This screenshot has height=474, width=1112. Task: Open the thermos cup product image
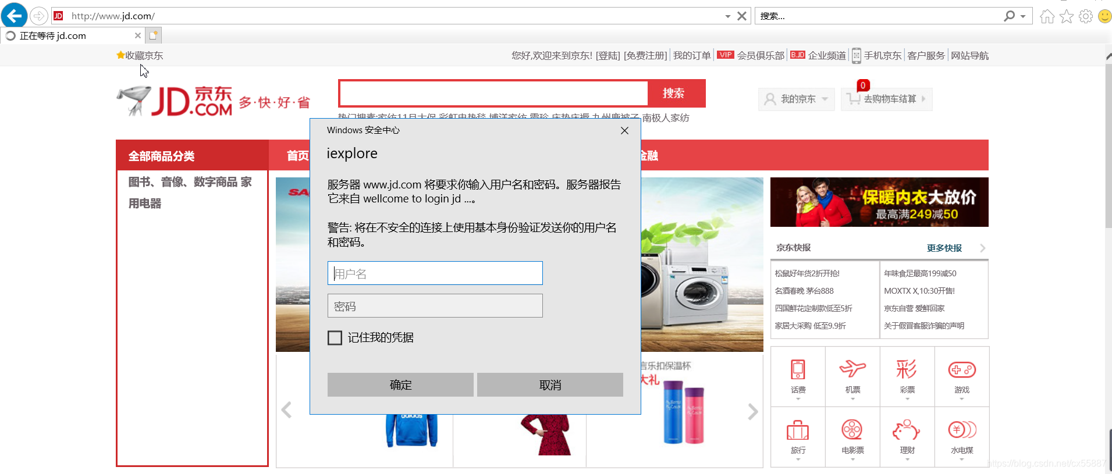[684, 412]
